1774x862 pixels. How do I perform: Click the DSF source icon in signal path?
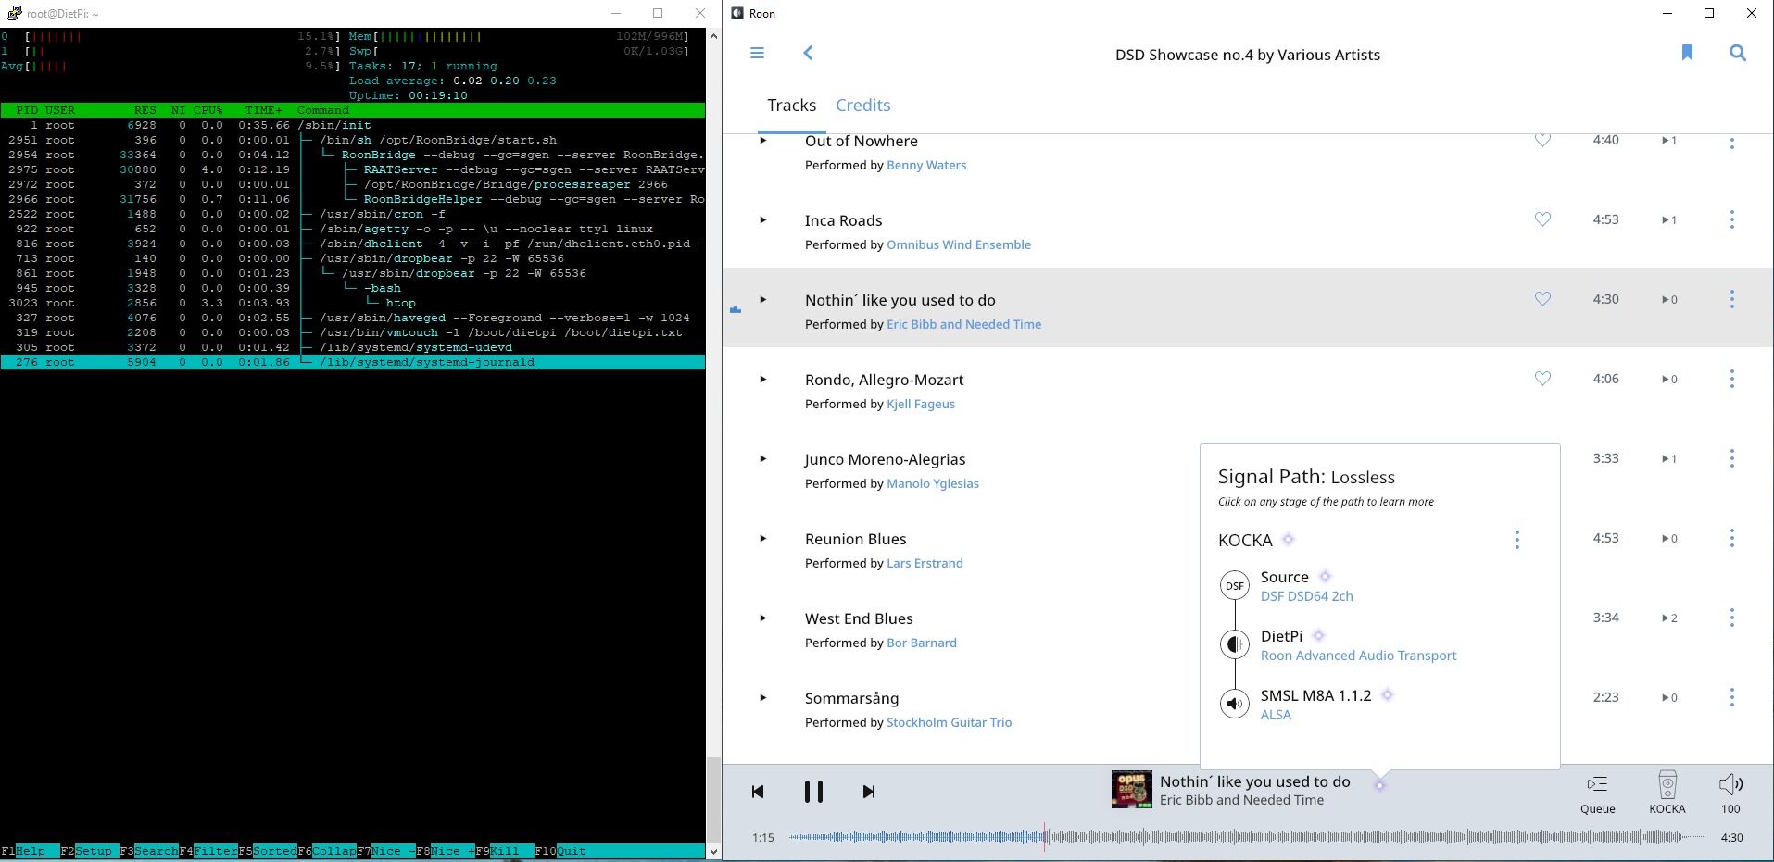coord(1234,585)
